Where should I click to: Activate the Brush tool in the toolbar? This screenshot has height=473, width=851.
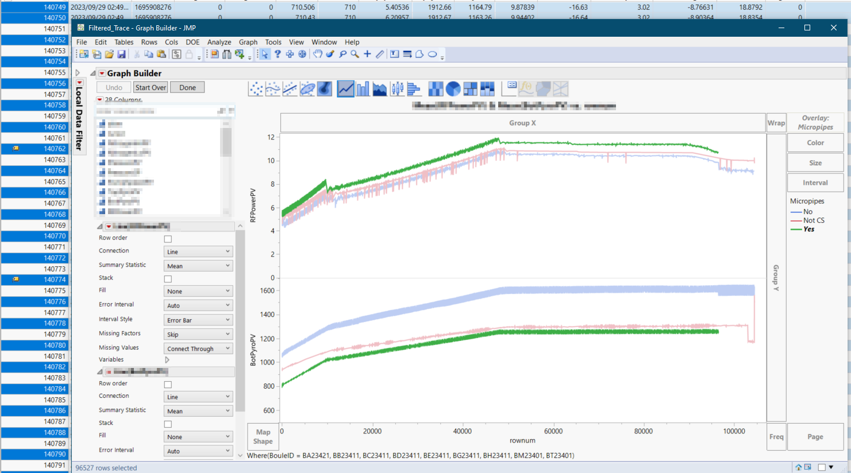pos(330,54)
